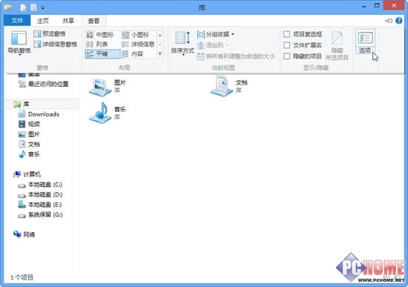Enable the 隐藏的项目 hidden items option
Image resolution: width=408 pixels, height=287 pixels.
(x=303, y=56)
